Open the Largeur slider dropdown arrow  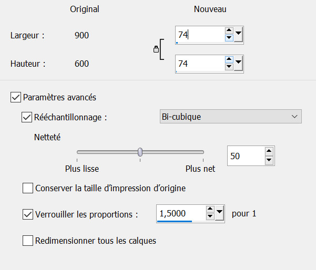238,35
